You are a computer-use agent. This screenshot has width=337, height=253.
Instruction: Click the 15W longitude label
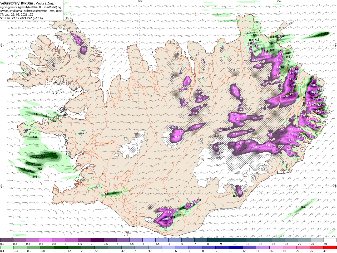279,1
